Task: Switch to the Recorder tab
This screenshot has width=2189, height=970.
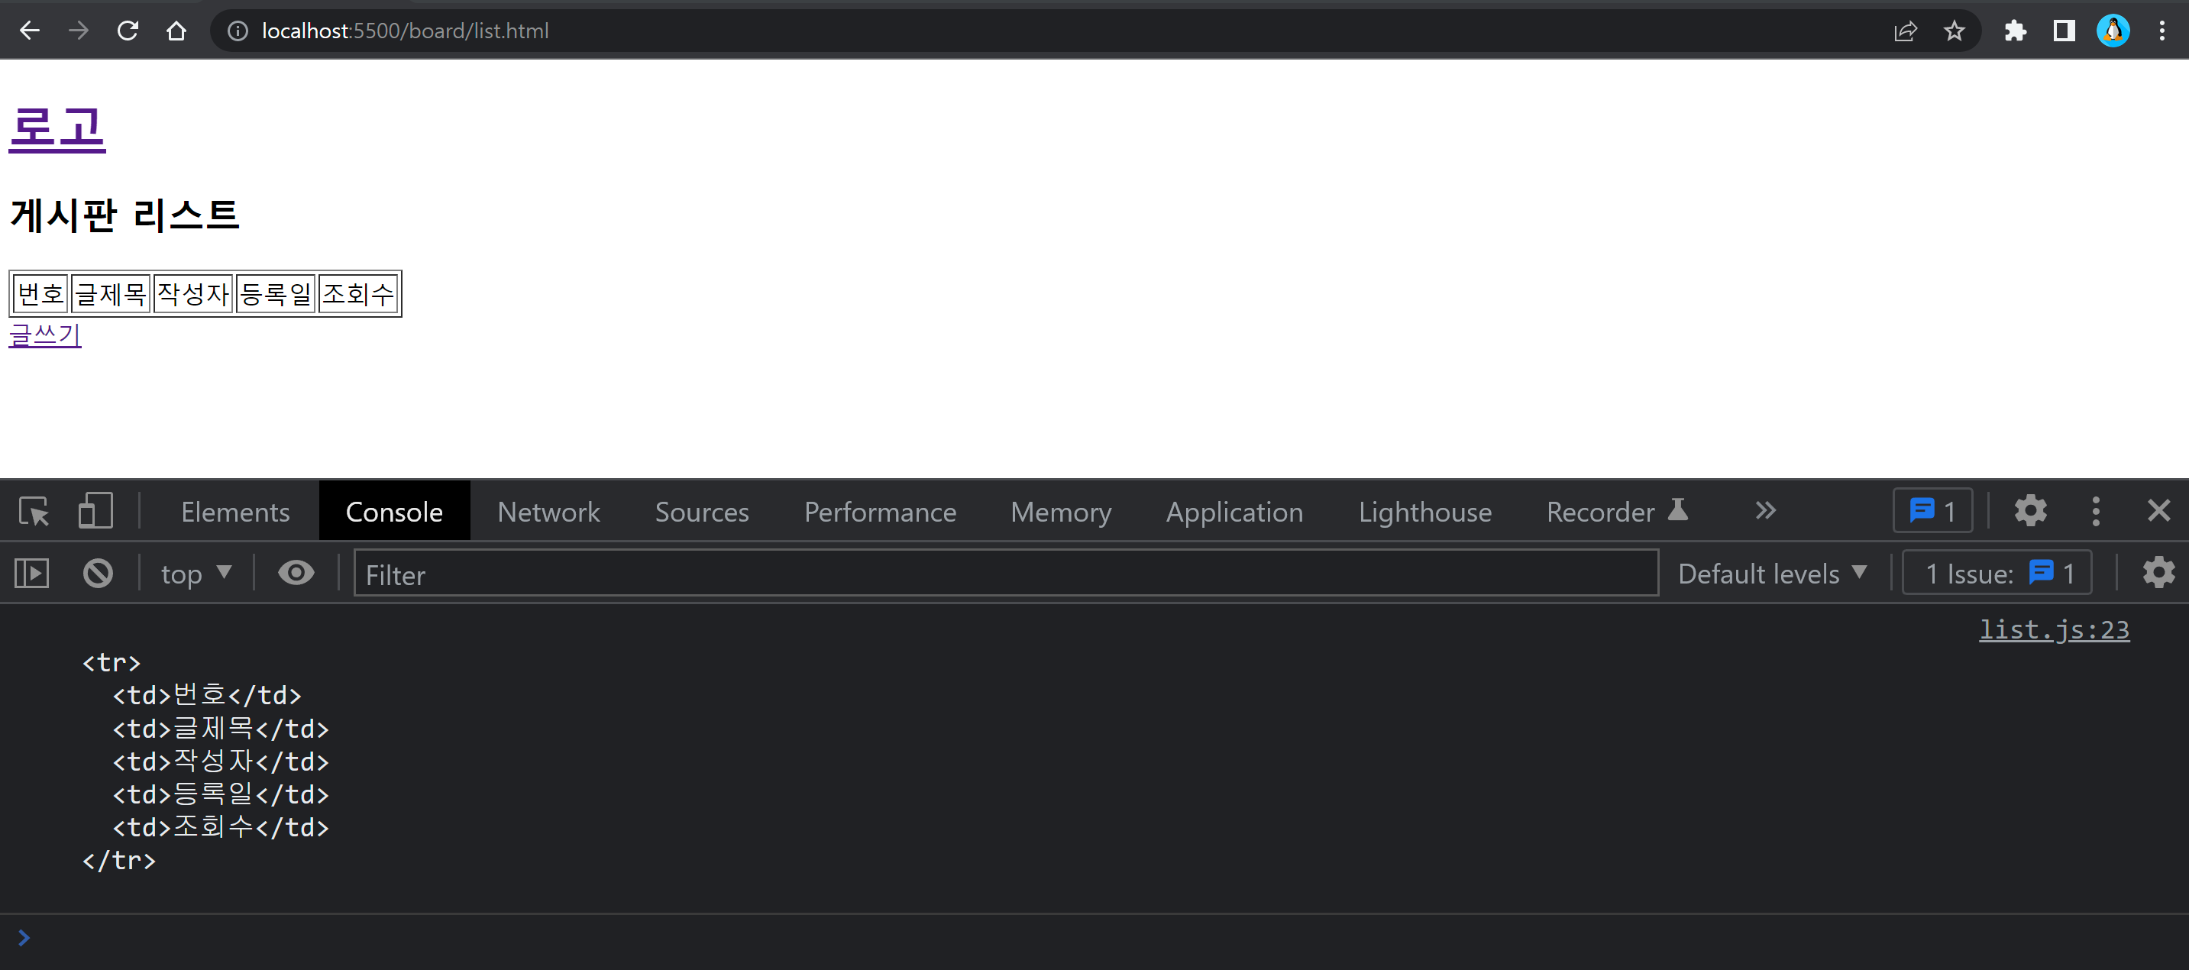Action: pyautogui.click(x=1617, y=512)
